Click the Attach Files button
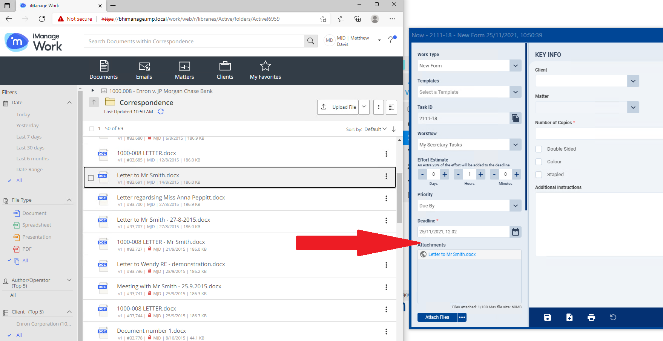 coord(437,317)
